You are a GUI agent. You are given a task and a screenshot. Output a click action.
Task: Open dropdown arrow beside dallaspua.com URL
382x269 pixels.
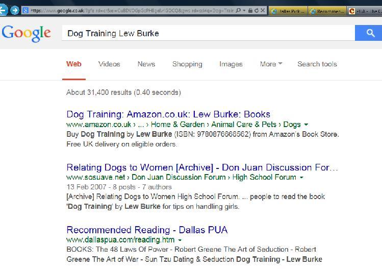click(x=180, y=240)
